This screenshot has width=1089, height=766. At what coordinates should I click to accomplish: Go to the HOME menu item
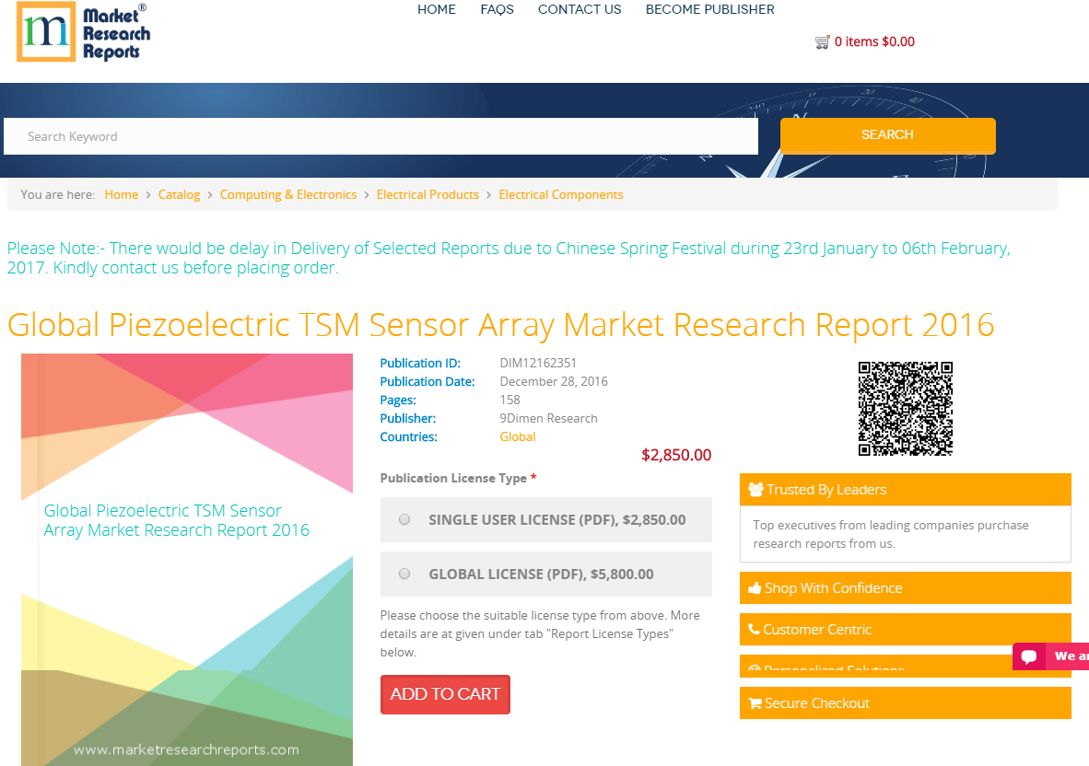tap(436, 10)
